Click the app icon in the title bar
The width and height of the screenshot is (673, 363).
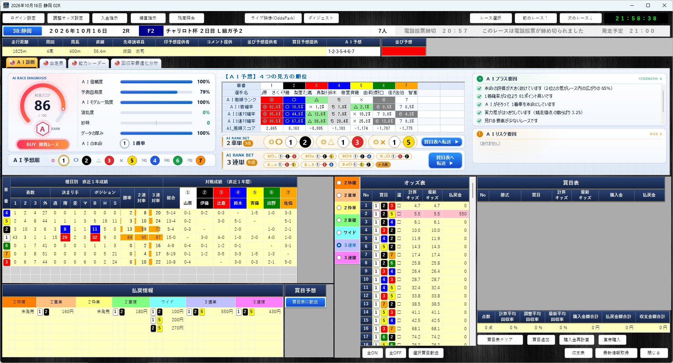tap(6, 5)
